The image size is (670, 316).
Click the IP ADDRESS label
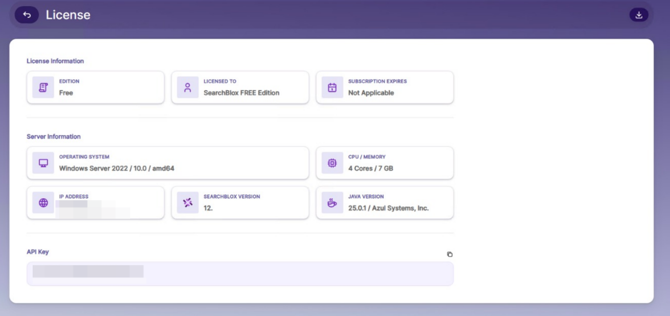[74, 197]
